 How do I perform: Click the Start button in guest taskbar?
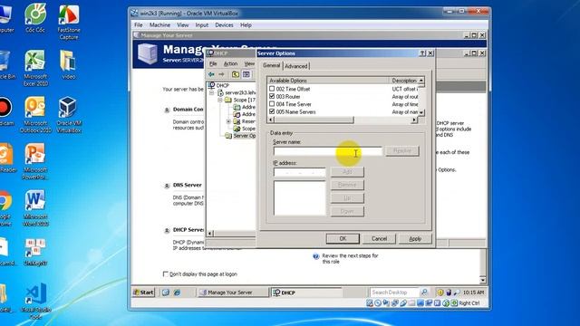[x=143, y=292]
